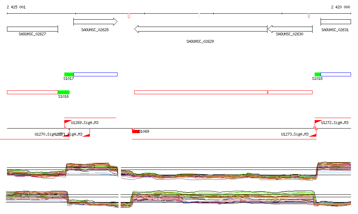358x214 pixels.
Task: Click the SAOUHSC_02628 label text
Action: point(95,30)
